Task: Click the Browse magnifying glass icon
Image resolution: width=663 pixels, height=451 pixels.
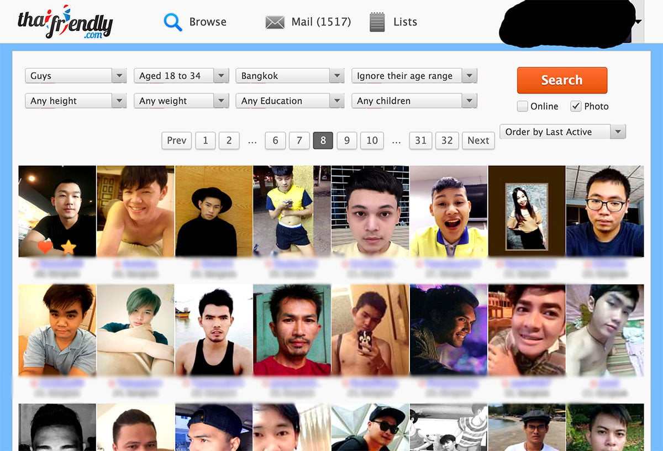Action: pos(173,22)
